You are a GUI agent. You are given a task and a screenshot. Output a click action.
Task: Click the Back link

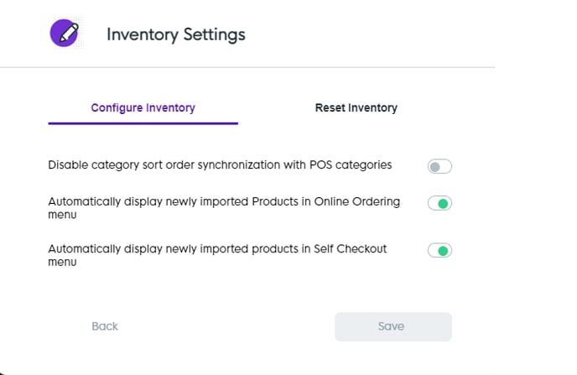[105, 326]
